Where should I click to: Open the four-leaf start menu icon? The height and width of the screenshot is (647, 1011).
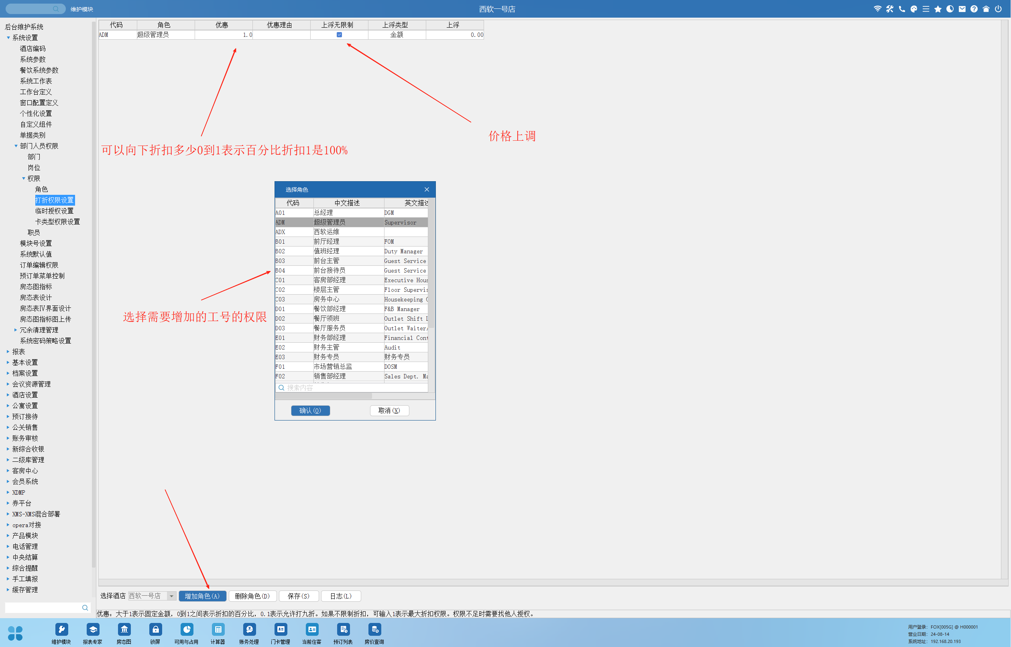pyautogui.click(x=15, y=633)
